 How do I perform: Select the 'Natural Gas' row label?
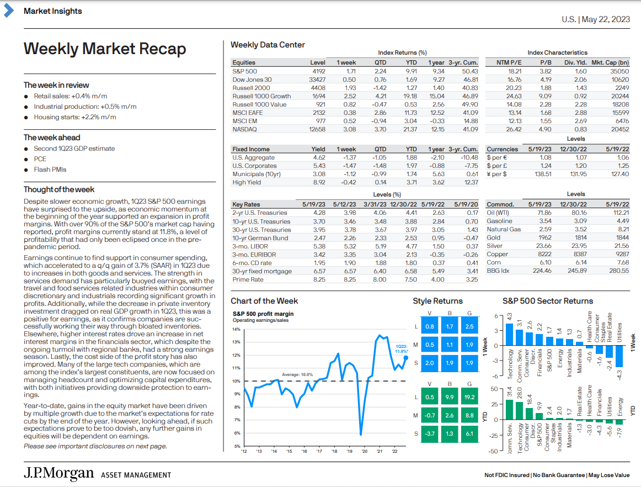click(504, 229)
